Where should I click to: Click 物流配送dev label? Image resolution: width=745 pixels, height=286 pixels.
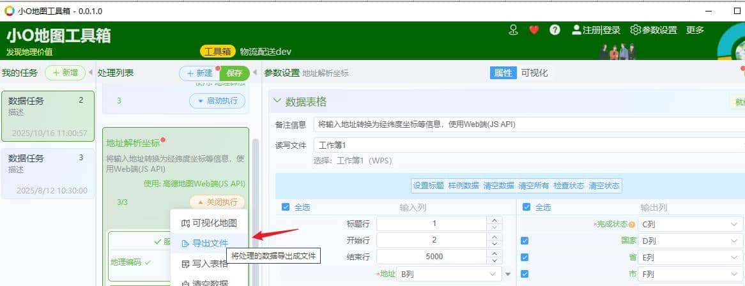(x=266, y=51)
